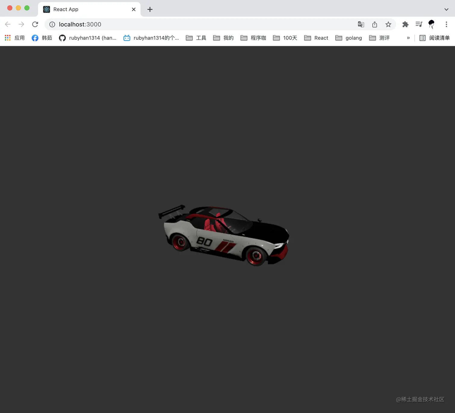Expand hidden bookmarks via the » chevron

click(408, 38)
